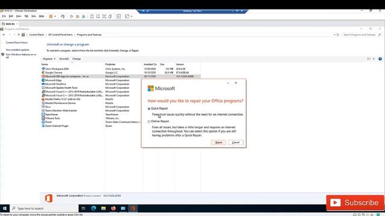Select the VMware Tools entry in the list
This screenshot has height=216, width=385.
[x=91, y=118]
